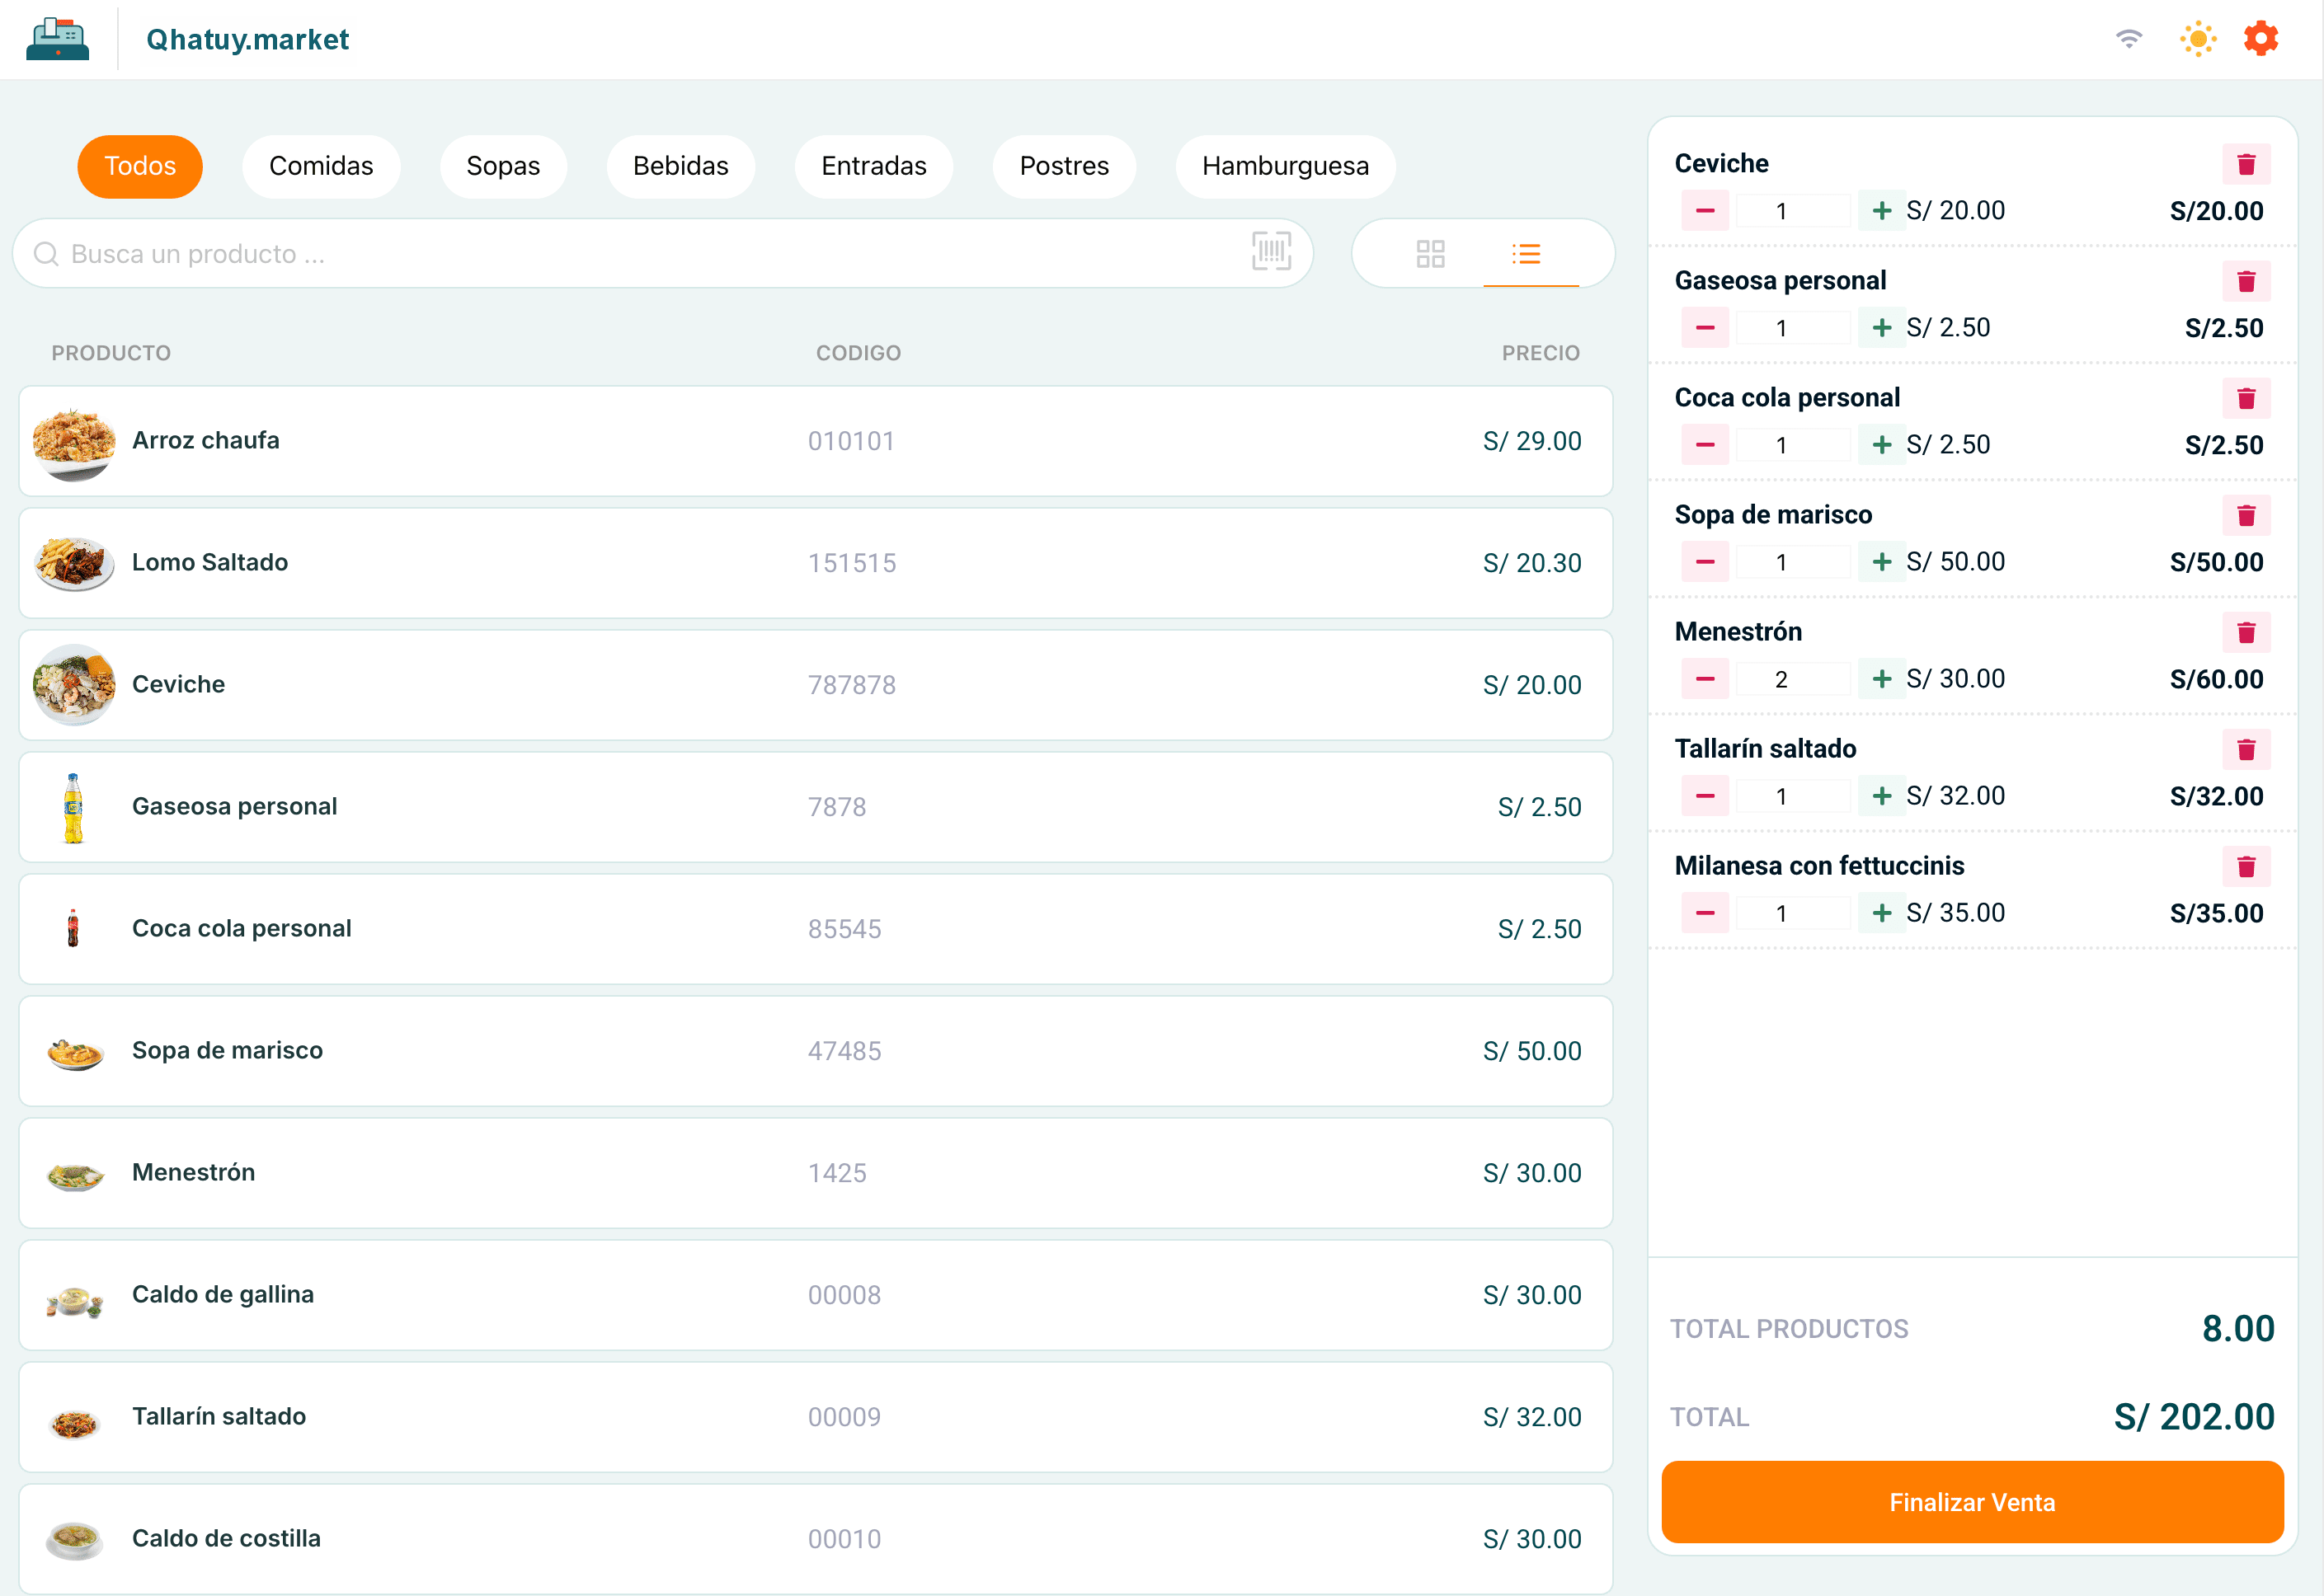Filter by Sopas category
The height and width of the screenshot is (1596, 2324).
(x=502, y=166)
